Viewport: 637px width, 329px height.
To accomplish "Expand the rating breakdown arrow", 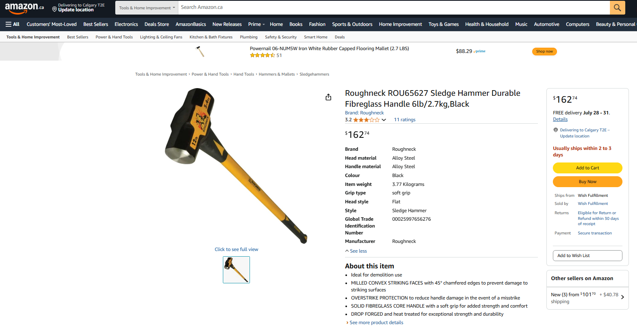I will (x=384, y=120).
